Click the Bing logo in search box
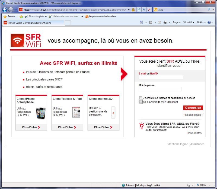This screenshot has width=217, height=189. coord(156,9)
